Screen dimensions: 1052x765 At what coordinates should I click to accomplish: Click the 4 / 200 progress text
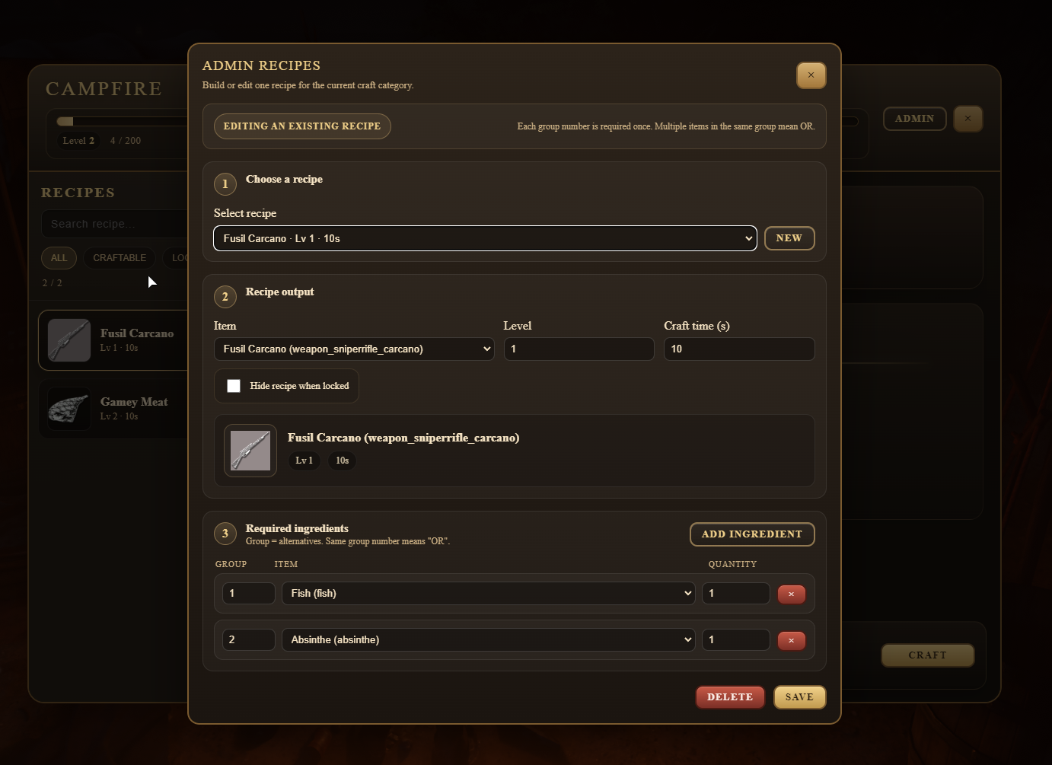click(126, 141)
